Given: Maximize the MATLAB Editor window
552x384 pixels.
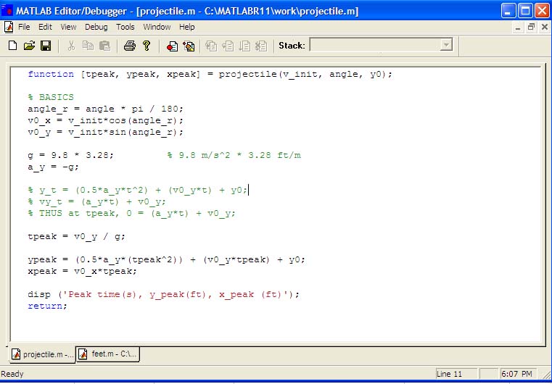Looking at the screenshot, I should [526, 12].
